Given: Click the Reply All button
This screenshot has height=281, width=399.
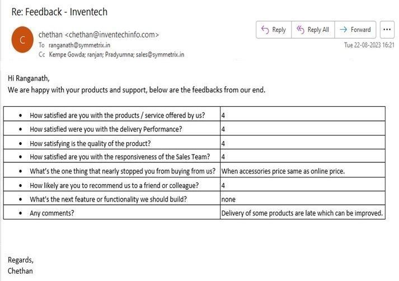Looking at the screenshot, I should click(x=312, y=30).
